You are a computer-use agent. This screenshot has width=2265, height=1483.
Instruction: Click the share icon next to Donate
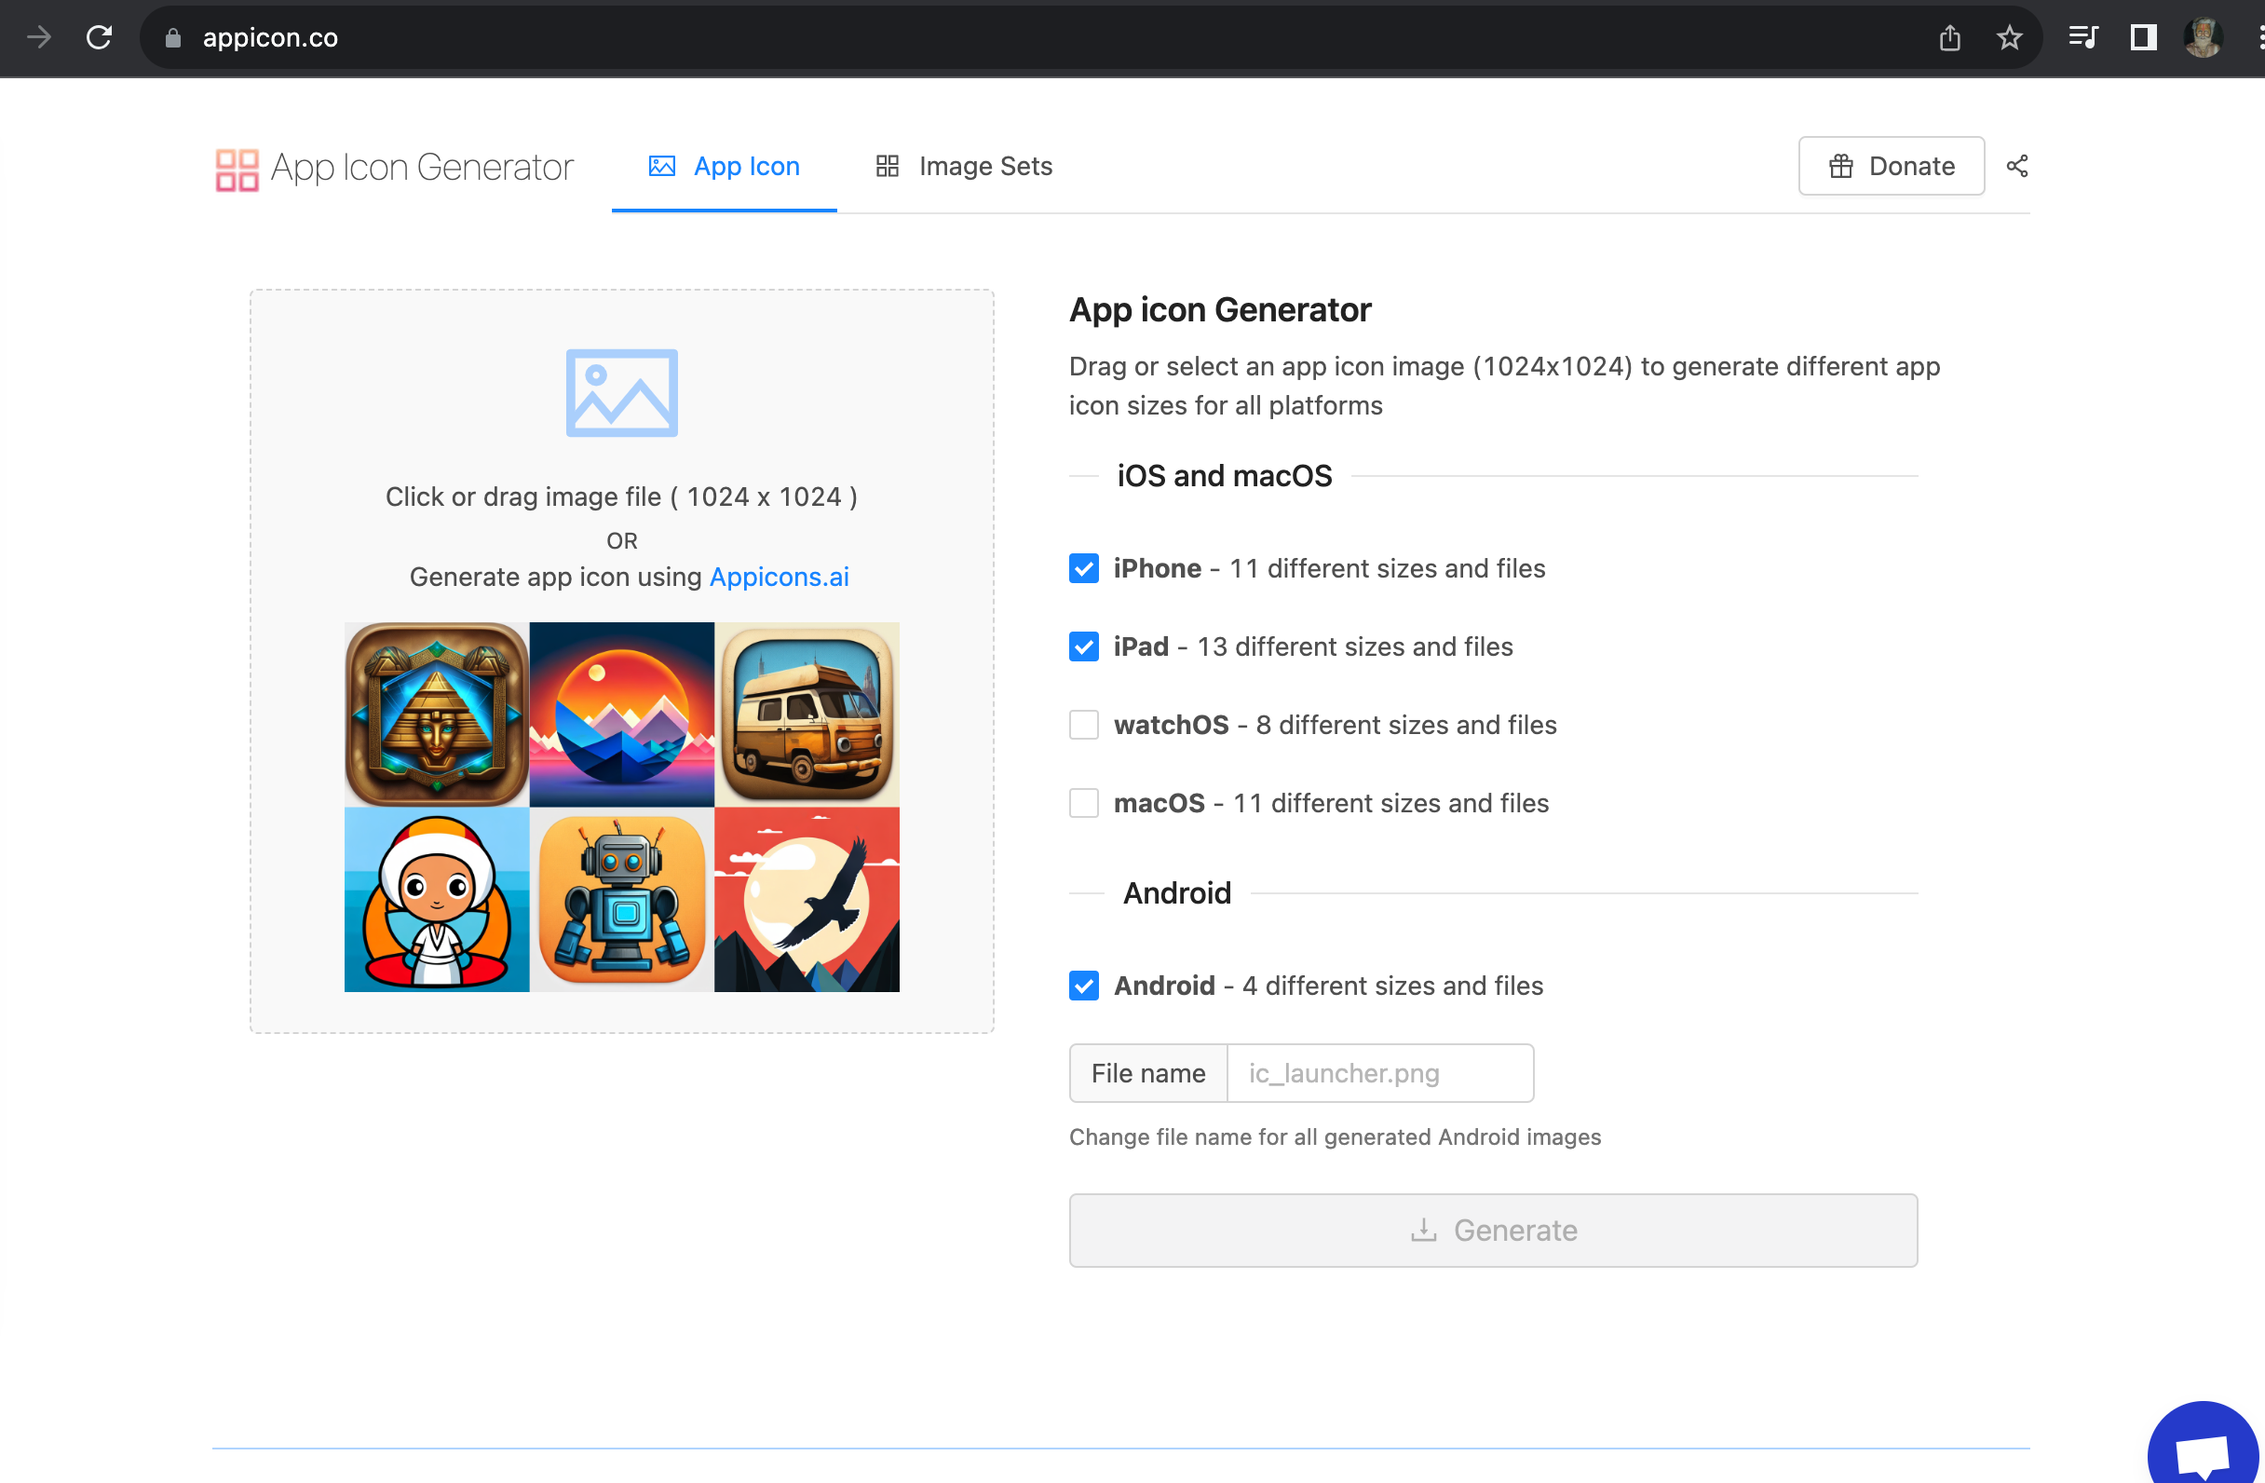(x=2016, y=166)
